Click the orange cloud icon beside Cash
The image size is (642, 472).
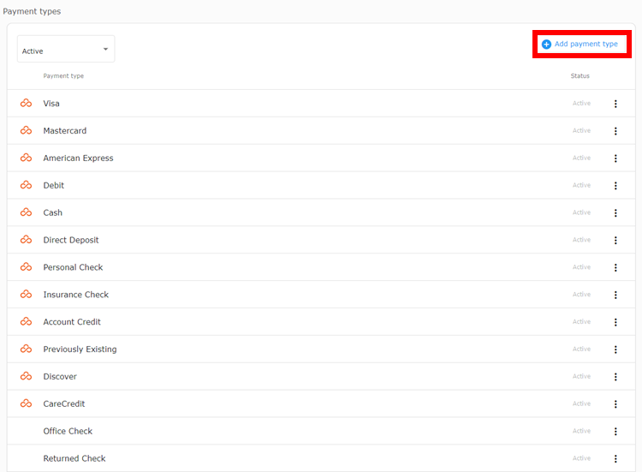pos(26,212)
